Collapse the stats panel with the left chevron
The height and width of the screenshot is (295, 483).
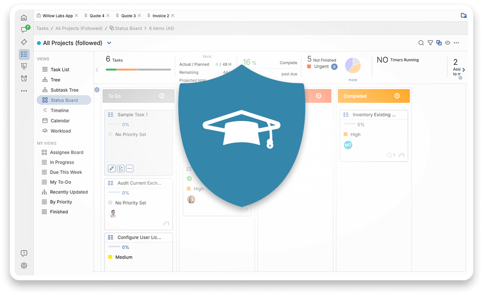(97, 70)
